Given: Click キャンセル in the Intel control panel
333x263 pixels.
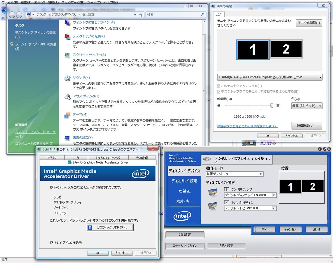Looking at the screenshot, I should point(290,229).
